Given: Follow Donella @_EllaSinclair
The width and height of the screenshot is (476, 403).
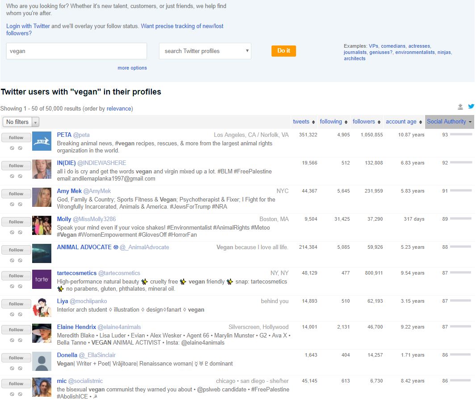Looking at the screenshot, I should [16, 358].
